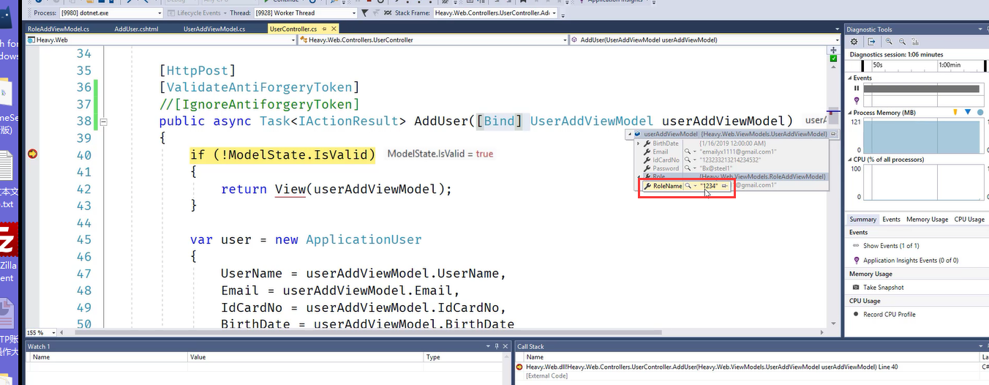Click the IntelliTrace lightbulb events icon

pyautogui.click(x=857, y=100)
